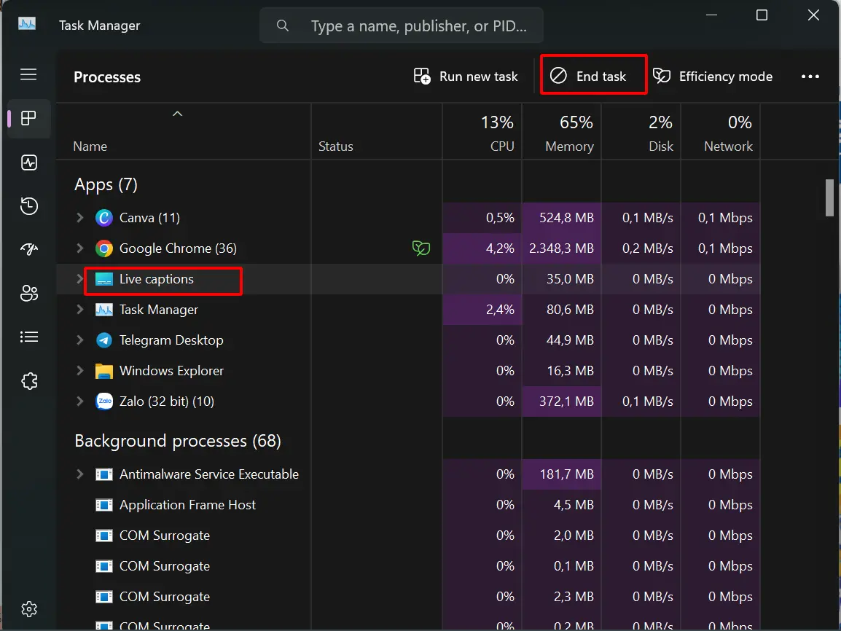Click the Zalo app icon
The height and width of the screenshot is (631, 841).
[104, 401]
